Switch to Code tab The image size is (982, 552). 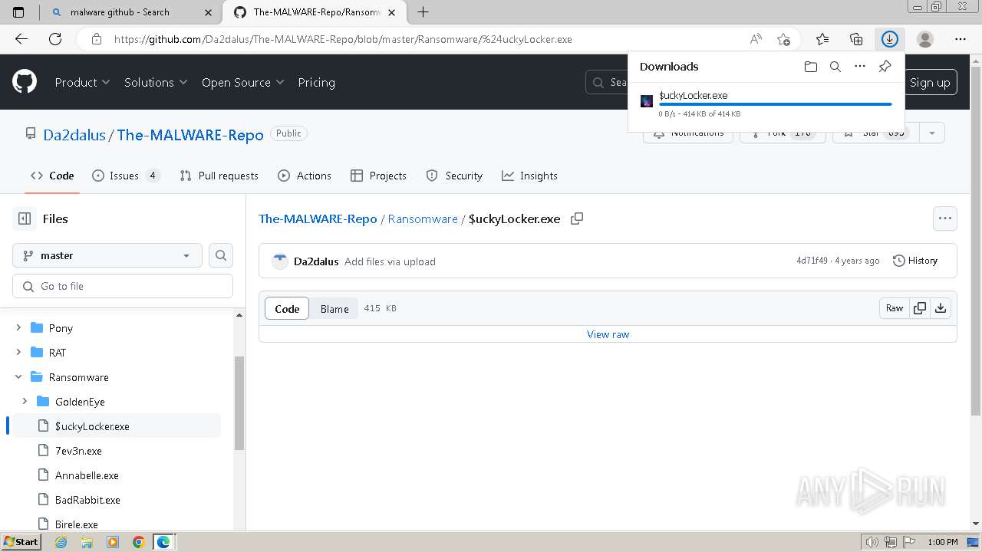pyautogui.click(x=52, y=176)
